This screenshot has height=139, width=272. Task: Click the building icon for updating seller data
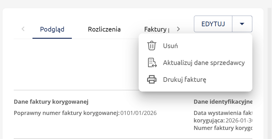[x=152, y=63]
